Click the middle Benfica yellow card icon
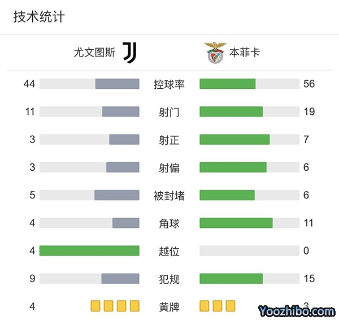Screen dimensions: 339x320 click(218, 306)
